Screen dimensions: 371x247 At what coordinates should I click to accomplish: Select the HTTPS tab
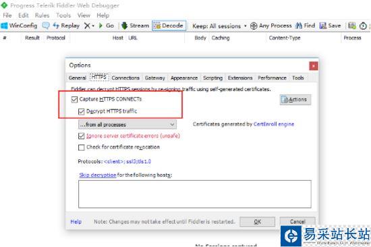tap(99, 77)
